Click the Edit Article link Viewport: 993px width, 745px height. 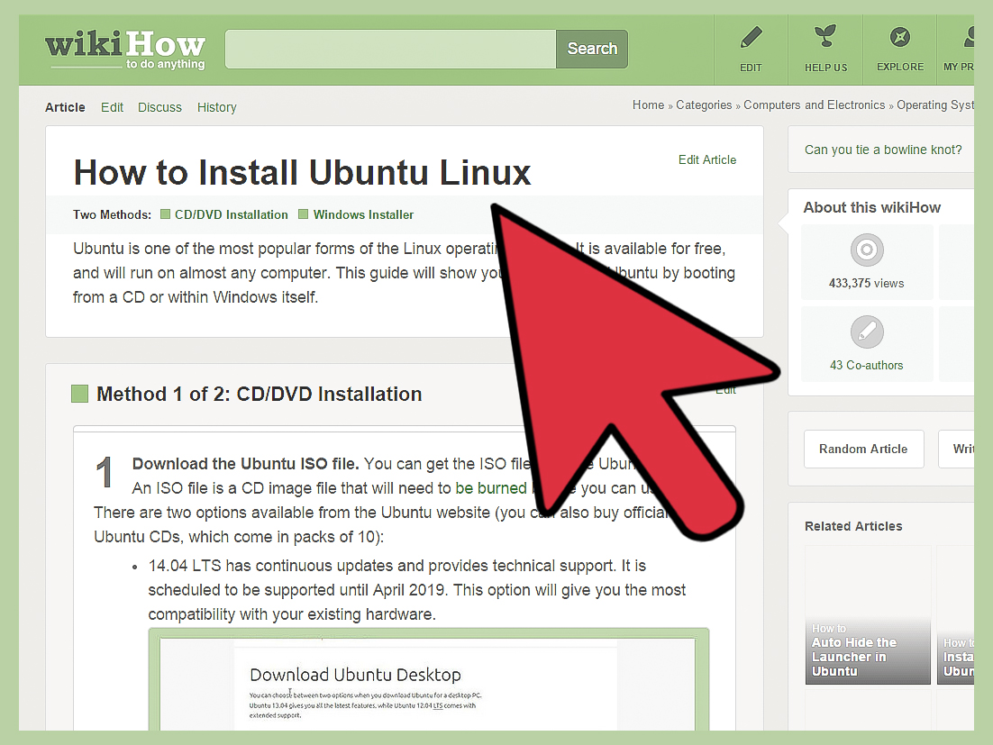[x=706, y=159]
